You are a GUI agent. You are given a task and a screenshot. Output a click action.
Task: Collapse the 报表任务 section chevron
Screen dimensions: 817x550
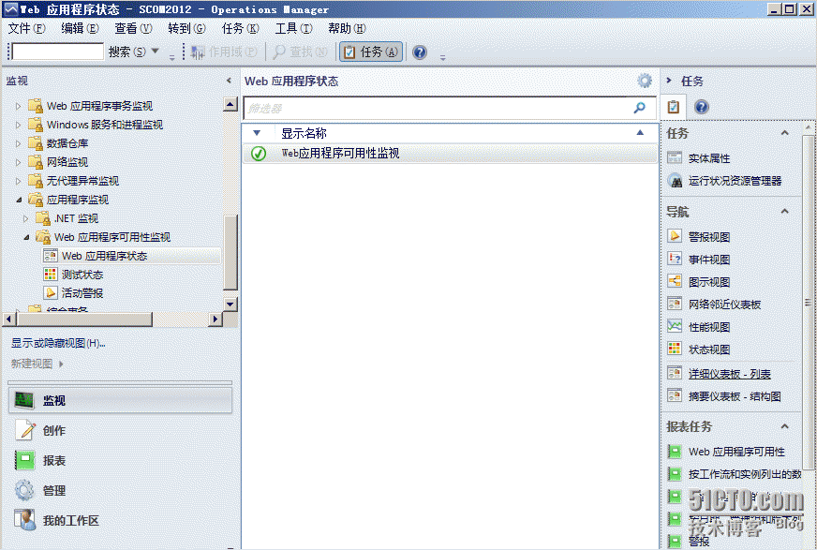[785, 426]
